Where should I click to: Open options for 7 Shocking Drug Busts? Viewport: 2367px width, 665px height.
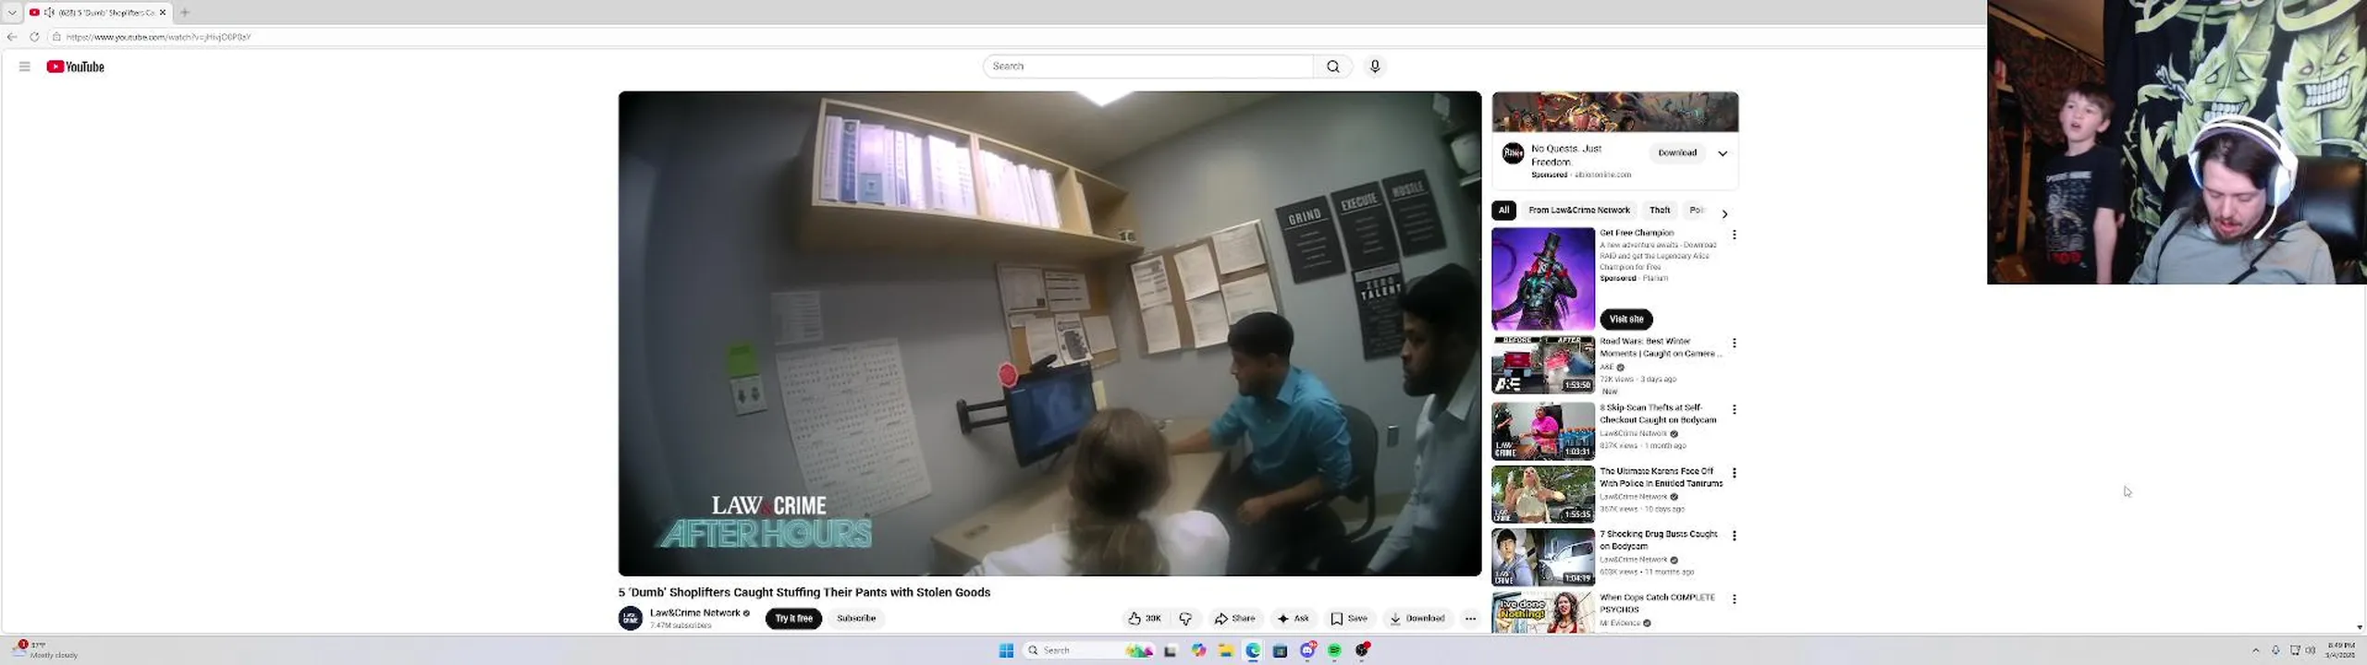[1735, 537]
